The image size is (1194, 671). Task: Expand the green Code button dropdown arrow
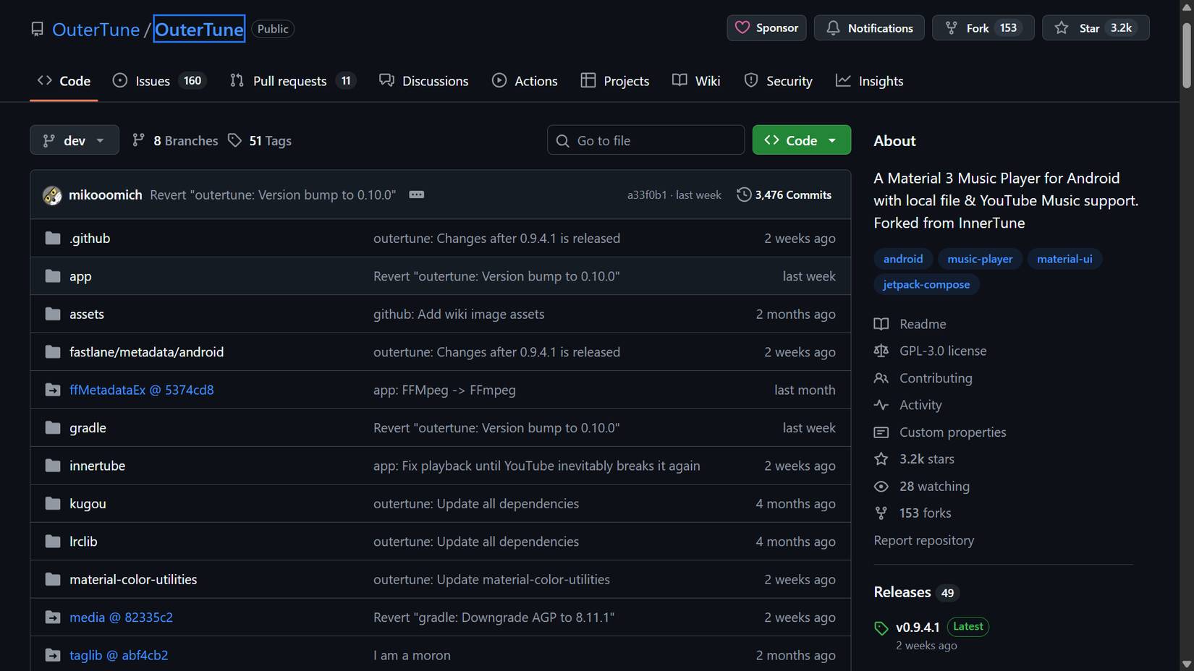pyautogui.click(x=832, y=140)
